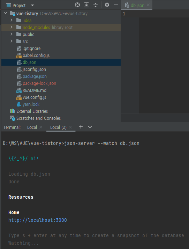Expand the node_modules folder
The image size is (189, 249).
pos(12,27)
